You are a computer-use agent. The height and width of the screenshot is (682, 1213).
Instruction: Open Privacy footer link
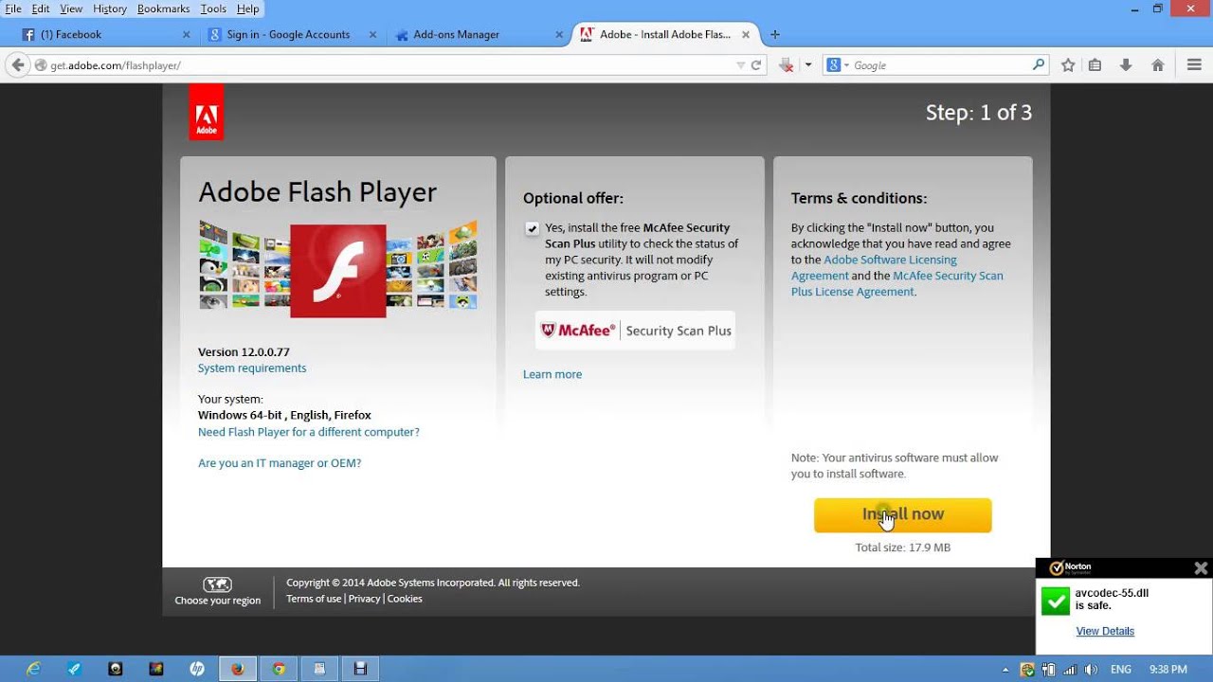click(364, 599)
